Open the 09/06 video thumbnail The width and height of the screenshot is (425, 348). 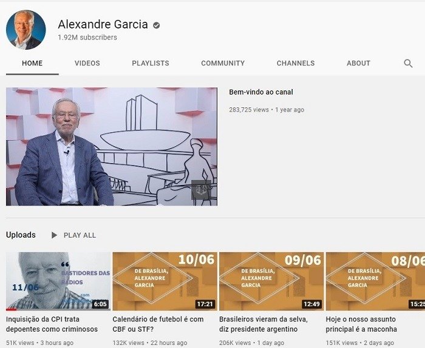click(x=271, y=281)
